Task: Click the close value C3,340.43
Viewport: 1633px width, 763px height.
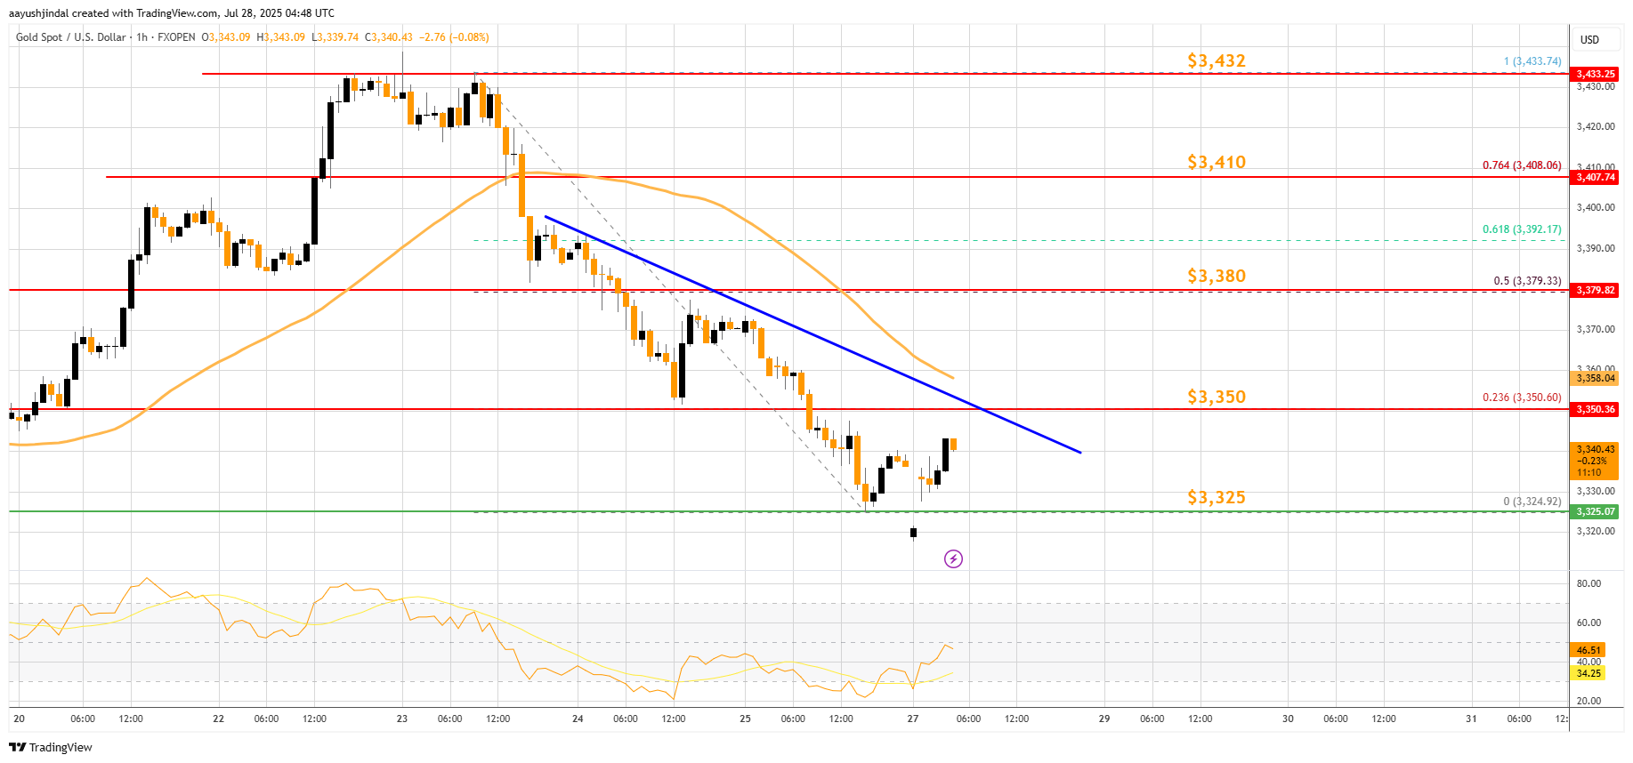Action: [389, 37]
